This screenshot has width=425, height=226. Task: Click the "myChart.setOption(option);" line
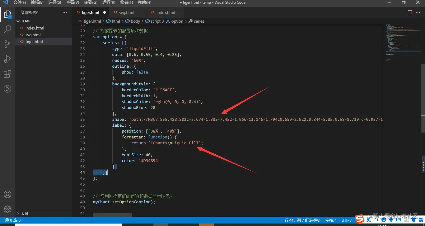124,202
